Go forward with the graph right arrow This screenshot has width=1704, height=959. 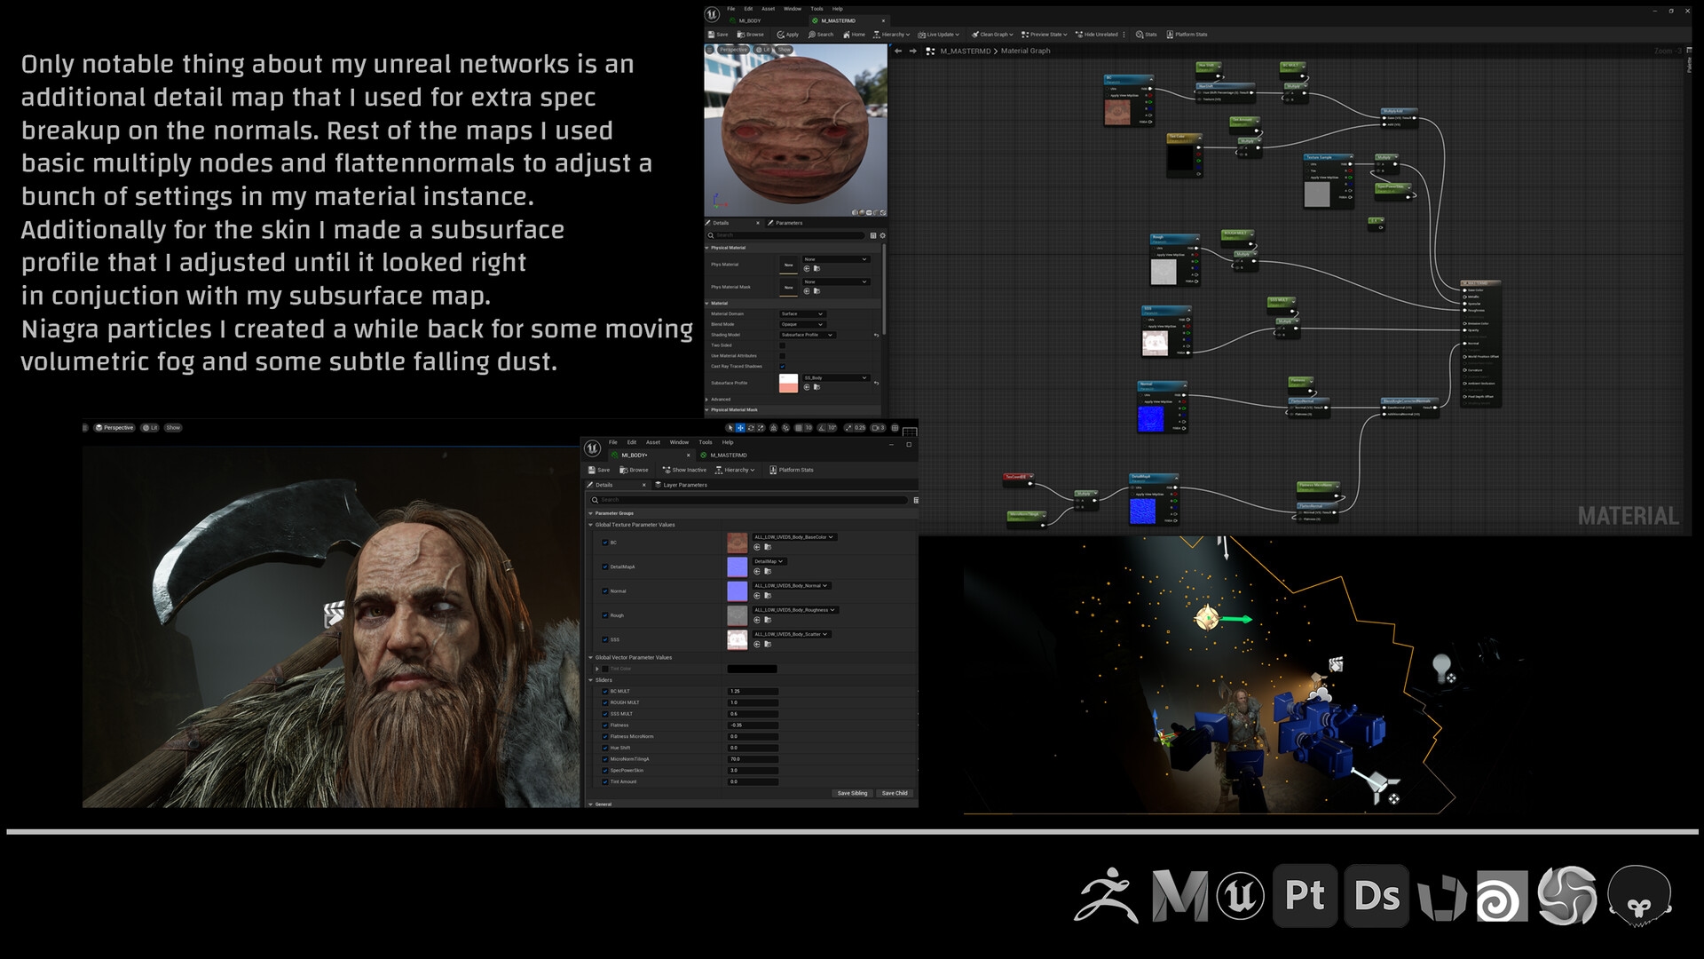pos(913,52)
